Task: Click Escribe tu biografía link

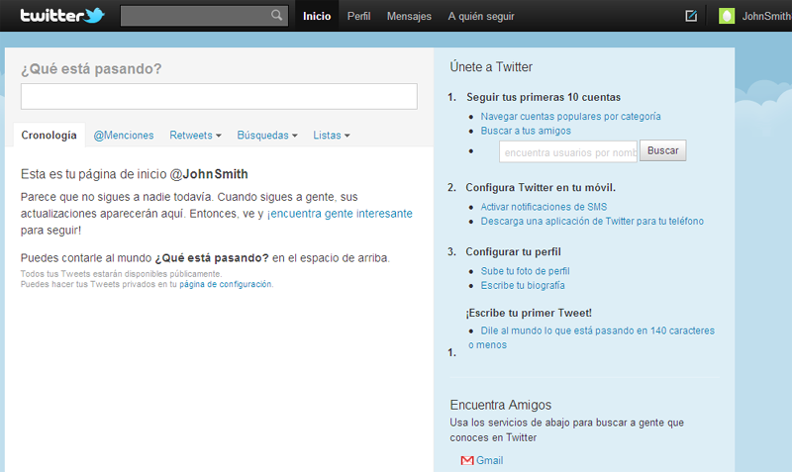Action: (523, 285)
